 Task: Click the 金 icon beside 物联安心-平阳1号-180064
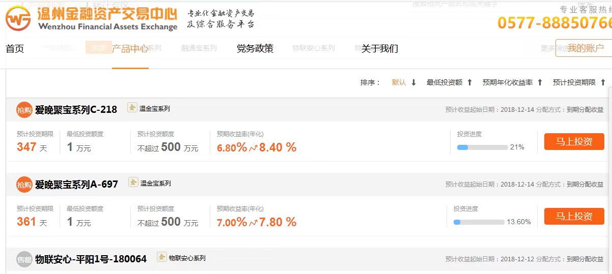click(162, 257)
